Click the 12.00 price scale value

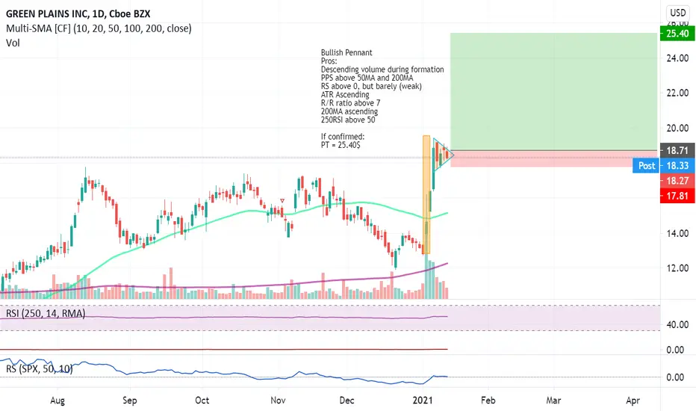(x=677, y=268)
